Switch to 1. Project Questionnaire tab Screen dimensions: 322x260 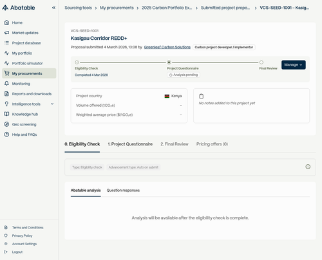tap(130, 144)
